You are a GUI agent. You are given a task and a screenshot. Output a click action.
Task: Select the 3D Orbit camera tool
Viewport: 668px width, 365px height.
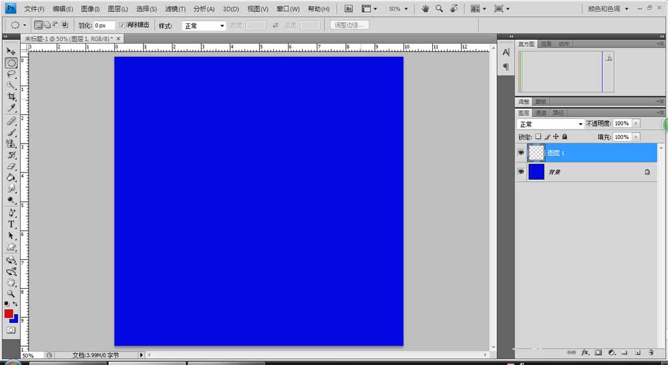[x=11, y=271]
